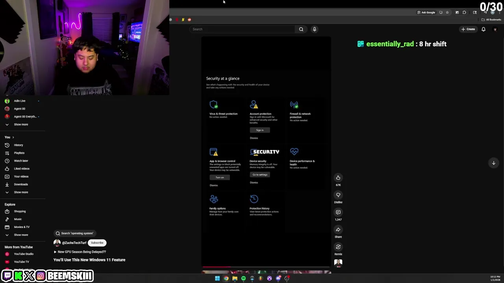The height and width of the screenshot is (283, 504).
Task: Share the Short
Action: click(x=338, y=230)
